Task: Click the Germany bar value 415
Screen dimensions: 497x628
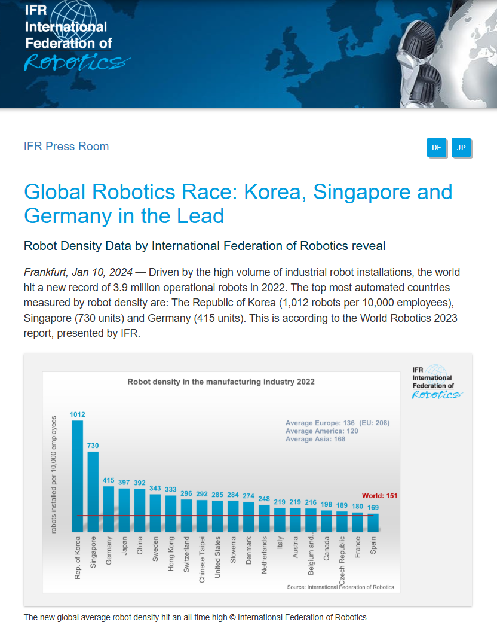Action: point(109,480)
